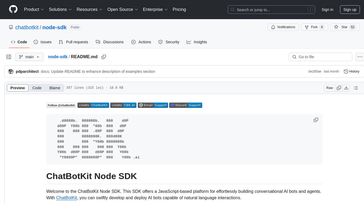Click the Sign in link
The height and width of the screenshot is (204, 364).
click(327, 10)
